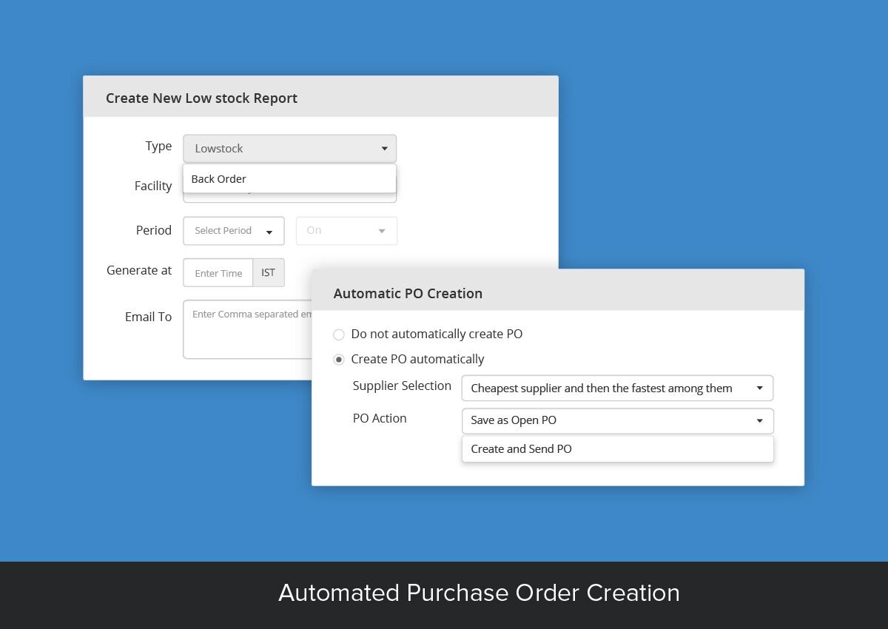This screenshot has width=888, height=629.
Task: Select Create PO automatically radio button
Action: 339,360
